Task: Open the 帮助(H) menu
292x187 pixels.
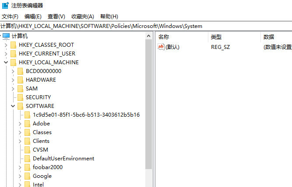Action: coord(109,17)
